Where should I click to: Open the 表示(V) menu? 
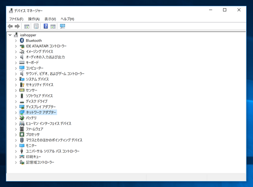tap(50, 19)
